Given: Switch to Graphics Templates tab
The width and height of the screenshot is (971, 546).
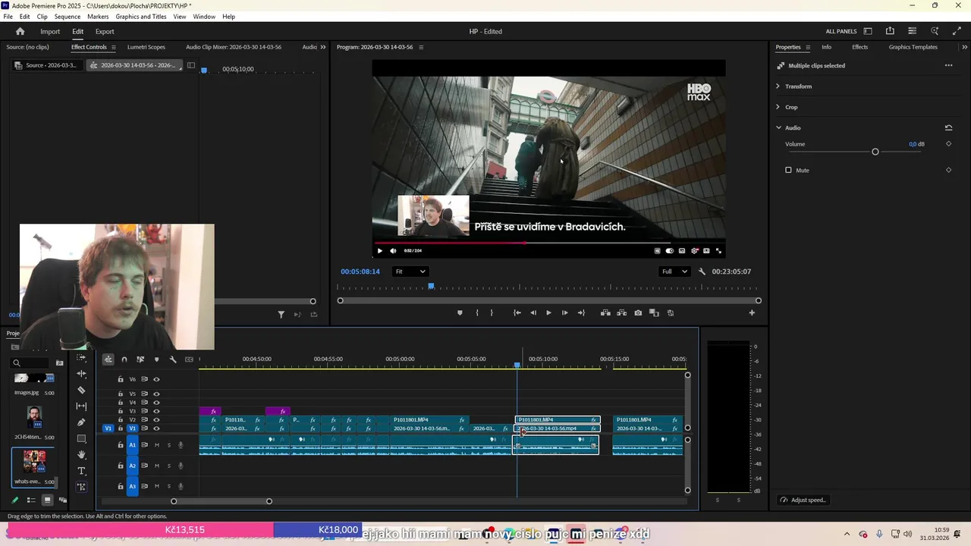Looking at the screenshot, I should click(913, 47).
